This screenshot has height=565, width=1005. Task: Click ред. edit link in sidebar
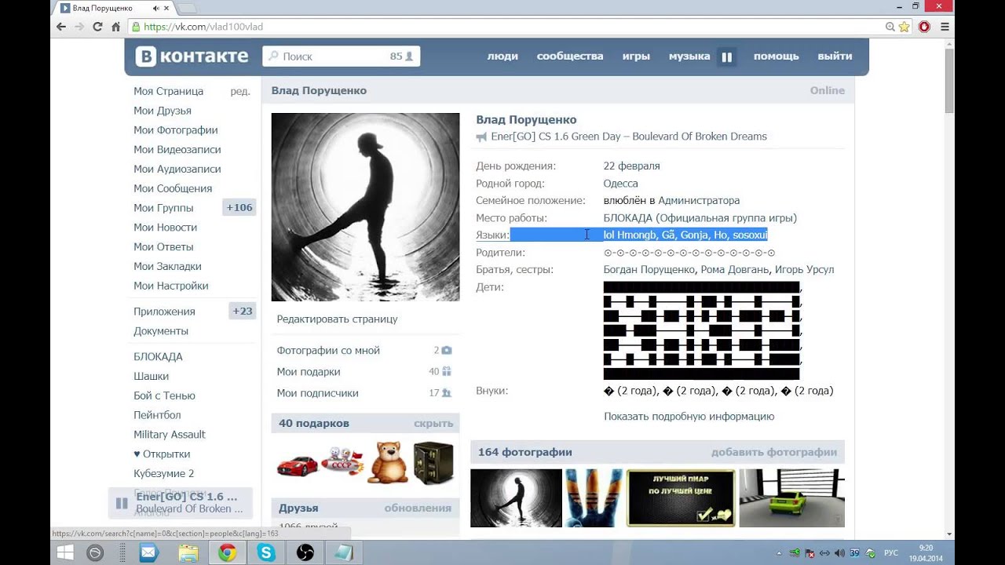pyautogui.click(x=240, y=91)
